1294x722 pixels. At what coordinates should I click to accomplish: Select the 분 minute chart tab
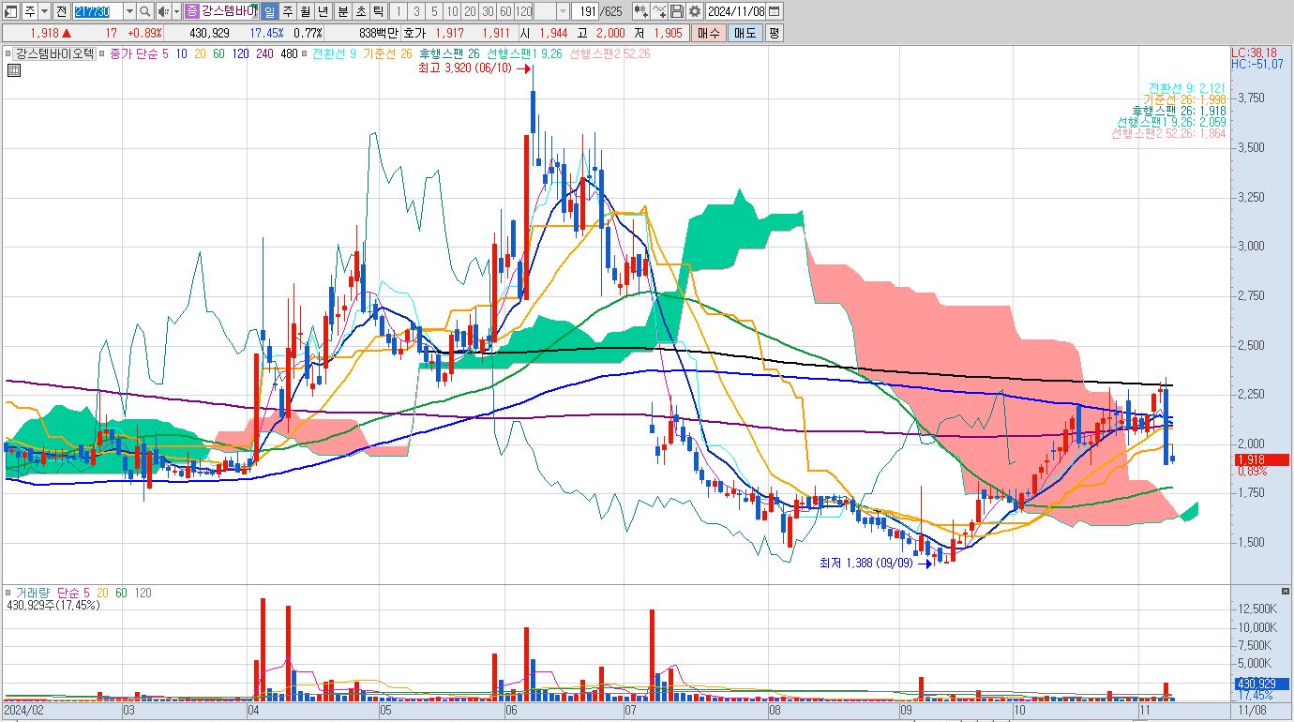pos(342,11)
